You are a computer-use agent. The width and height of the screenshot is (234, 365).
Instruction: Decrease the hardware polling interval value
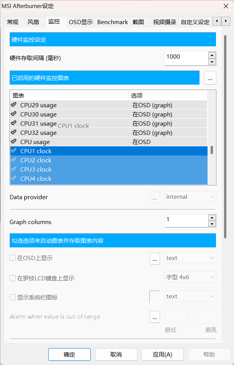(x=212, y=62)
